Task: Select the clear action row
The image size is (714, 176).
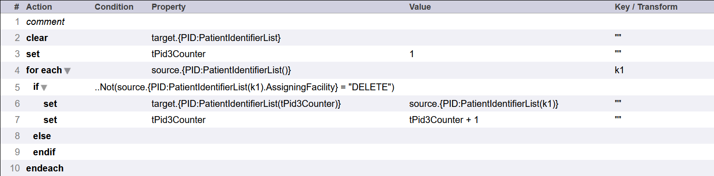Action: point(357,38)
